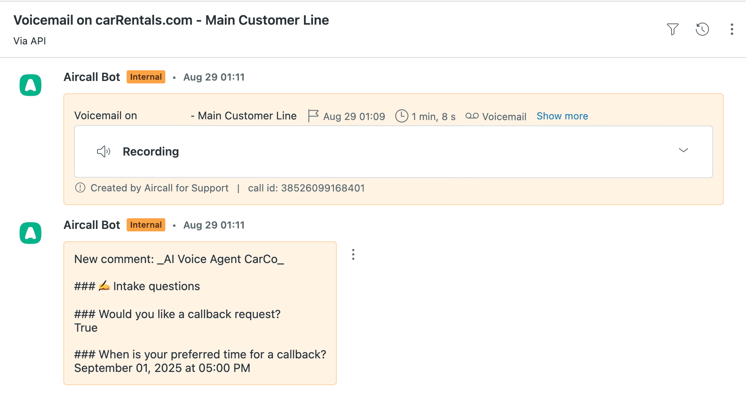Click the speaker icon on the Recording player
Screen dimensions: 746x397
pos(103,152)
